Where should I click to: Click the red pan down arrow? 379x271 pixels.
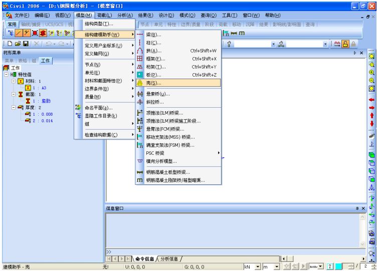tap(371, 123)
